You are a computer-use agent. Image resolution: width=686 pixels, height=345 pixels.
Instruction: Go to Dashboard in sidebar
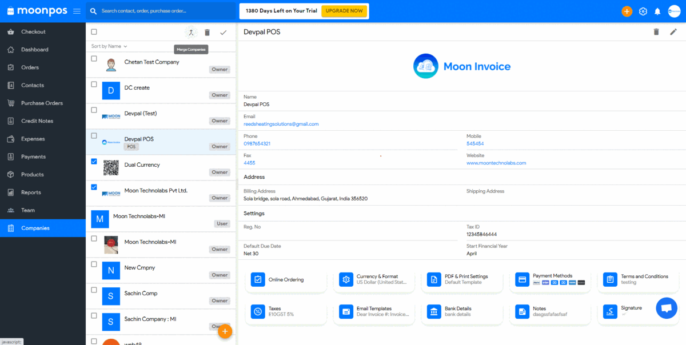click(43, 50)
